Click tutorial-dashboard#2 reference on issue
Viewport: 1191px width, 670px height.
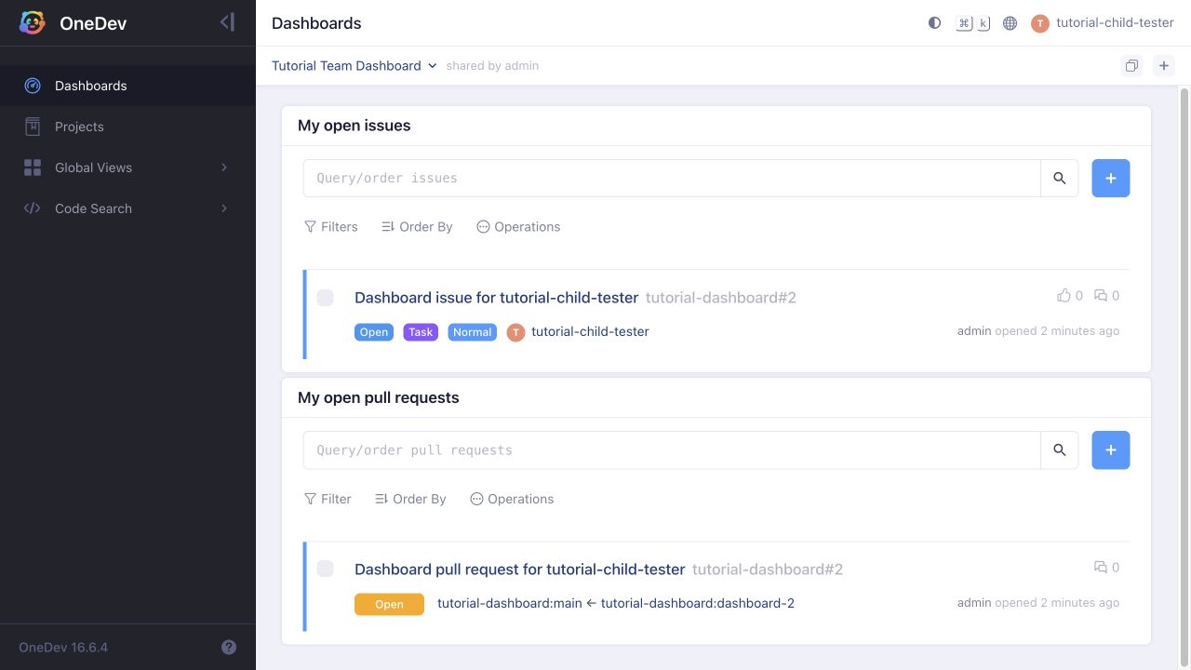[x=721, y=298]
